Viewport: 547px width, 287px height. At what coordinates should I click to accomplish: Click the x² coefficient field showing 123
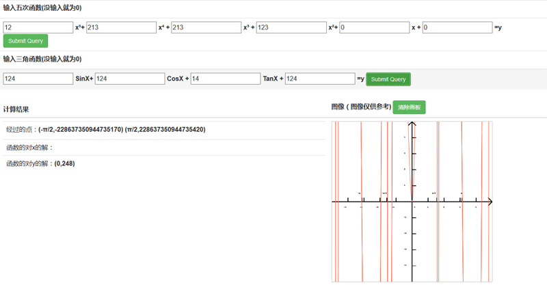coord(291,27)
